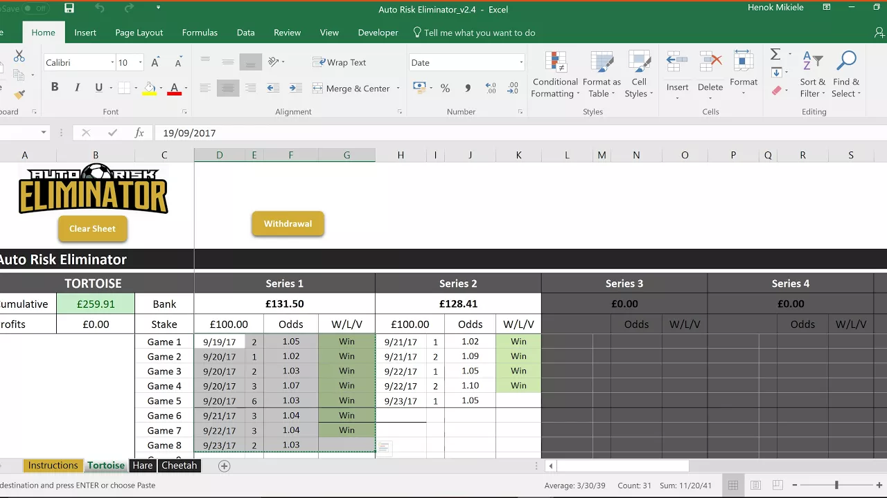Open the Page Layout tab
Image resolution: width=887 pixels, height=498 pixels.
[139, 33]
